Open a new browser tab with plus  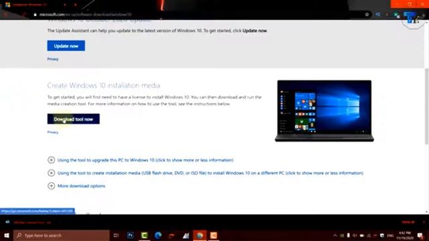click(75, 5)
